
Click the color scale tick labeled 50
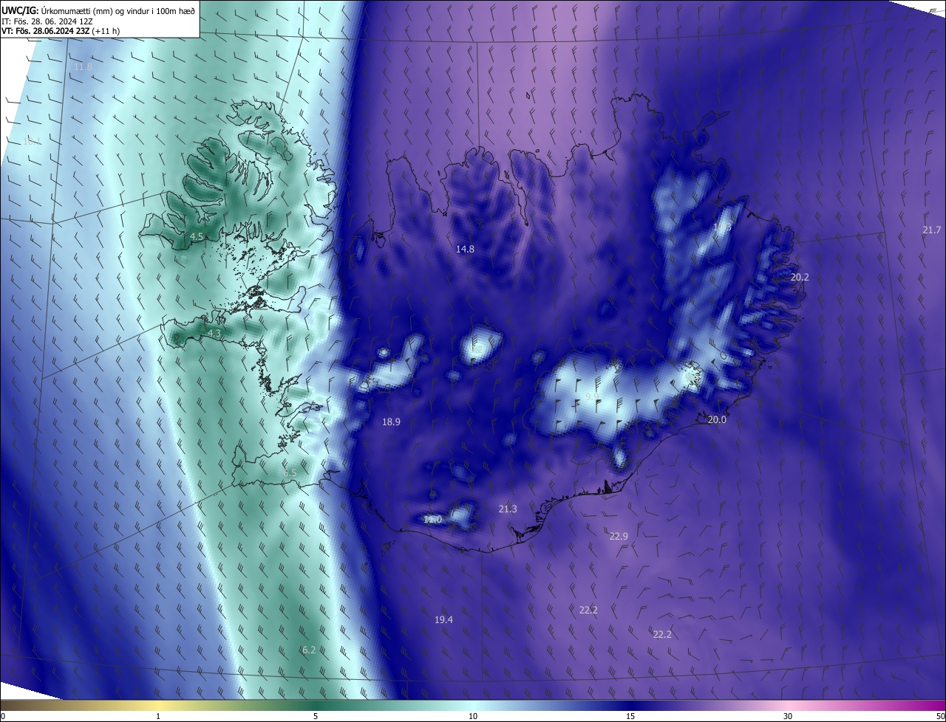940,717
